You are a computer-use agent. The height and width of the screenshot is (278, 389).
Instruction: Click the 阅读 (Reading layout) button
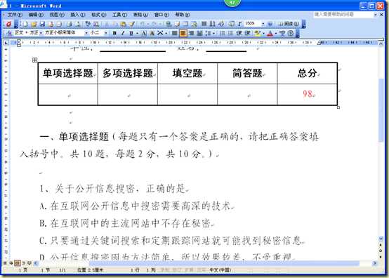pos(289,24)
